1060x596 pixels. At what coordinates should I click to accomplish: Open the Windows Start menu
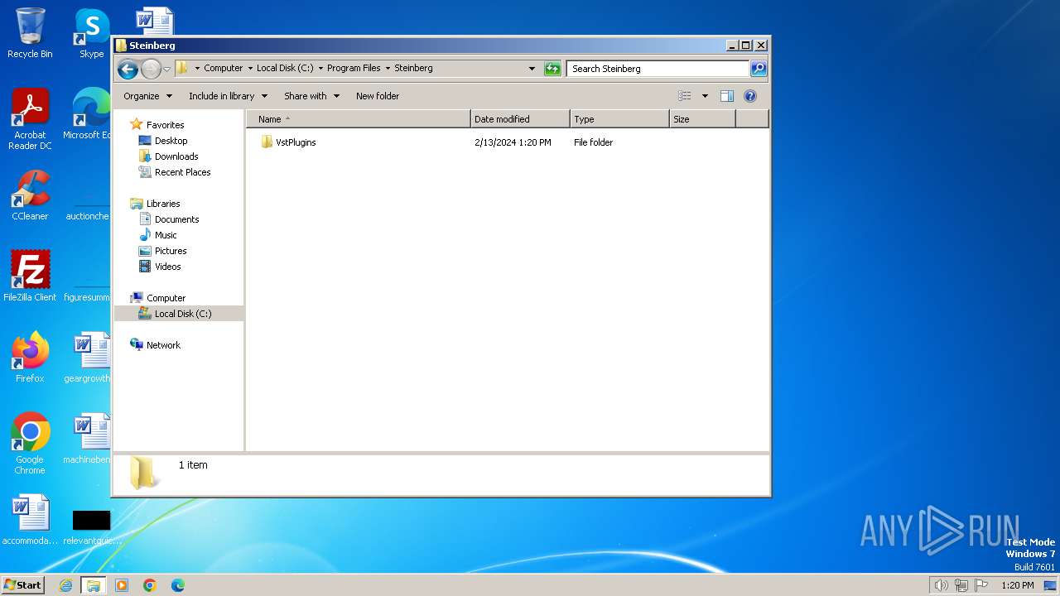coord(23,584)
